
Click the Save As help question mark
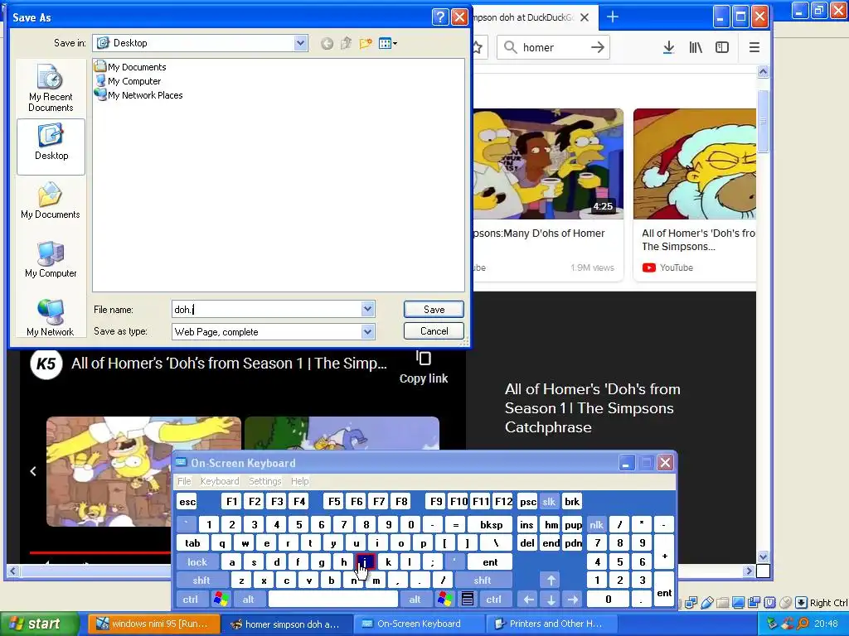click(x=440, y=17)
